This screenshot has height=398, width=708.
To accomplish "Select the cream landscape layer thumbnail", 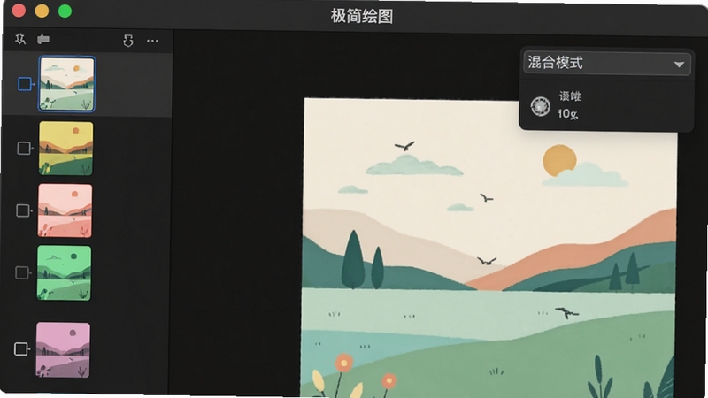I will [67, 84].
